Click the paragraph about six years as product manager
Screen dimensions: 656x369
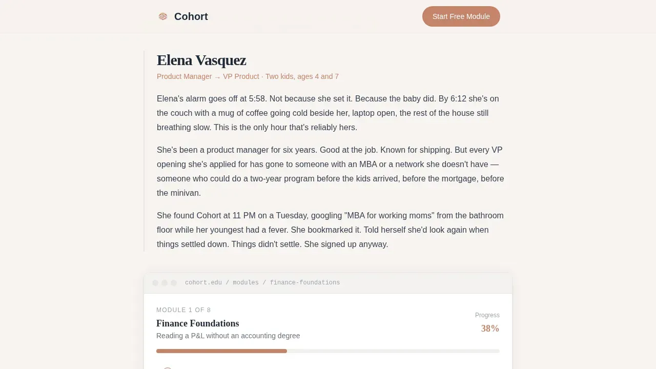point(331,171)
